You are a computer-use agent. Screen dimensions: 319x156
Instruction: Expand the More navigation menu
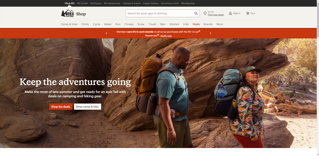219,24
